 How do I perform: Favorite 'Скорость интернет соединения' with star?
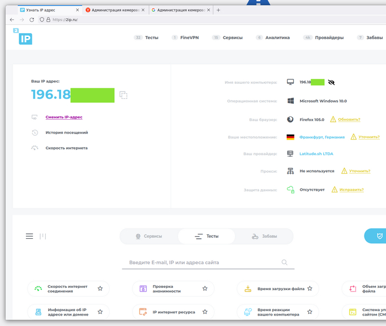[100, 288]
